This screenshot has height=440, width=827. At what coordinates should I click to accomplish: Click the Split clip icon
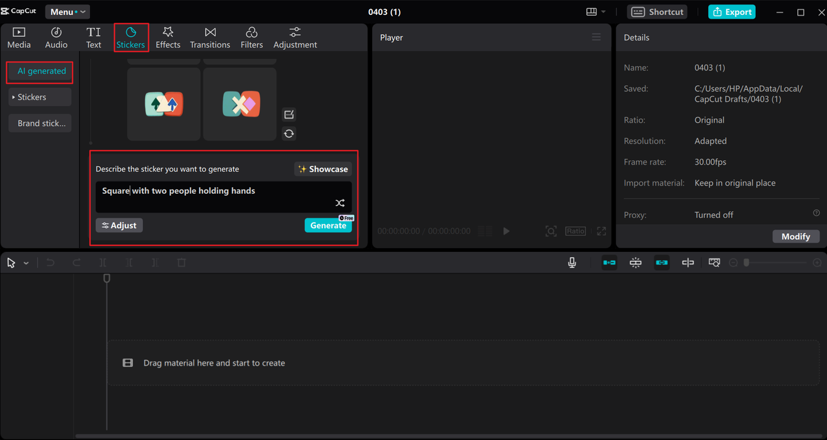103,263
